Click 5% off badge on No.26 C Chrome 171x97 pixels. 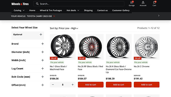click(138, 58)
